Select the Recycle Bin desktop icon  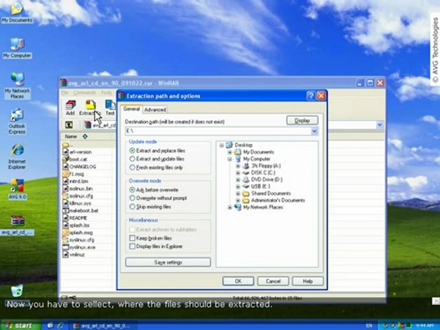pyautogui.click(x=17, y=295)
